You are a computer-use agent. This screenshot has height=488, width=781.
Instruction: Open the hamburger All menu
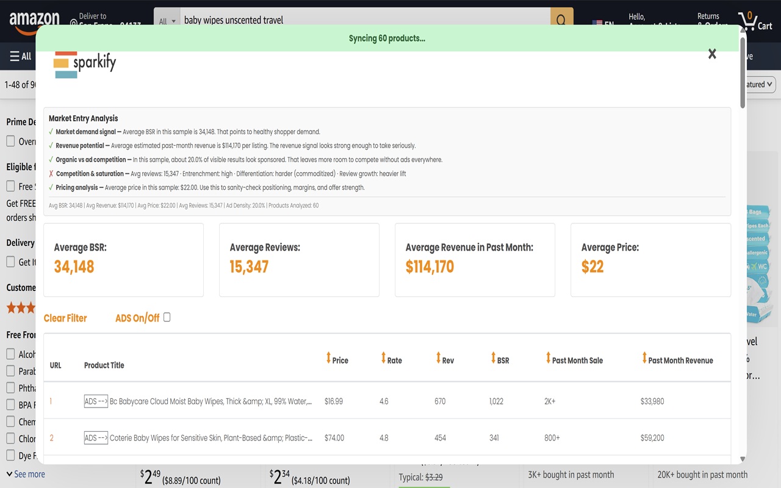[x=20, y=56]
